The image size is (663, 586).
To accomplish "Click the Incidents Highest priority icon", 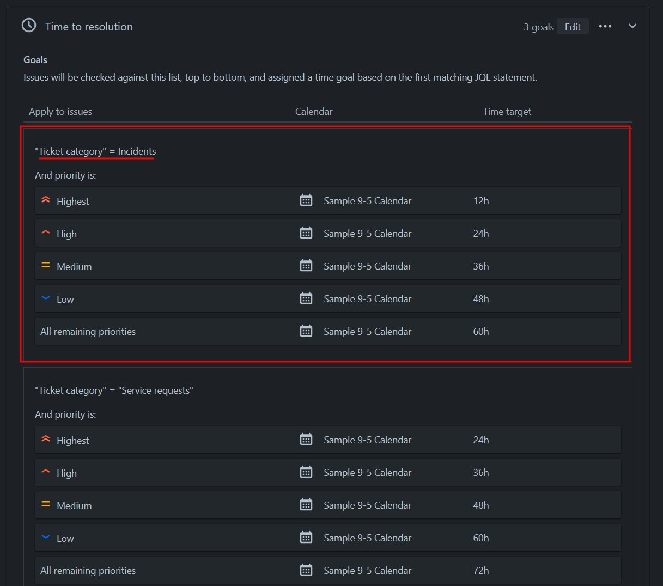I will 46,200.
